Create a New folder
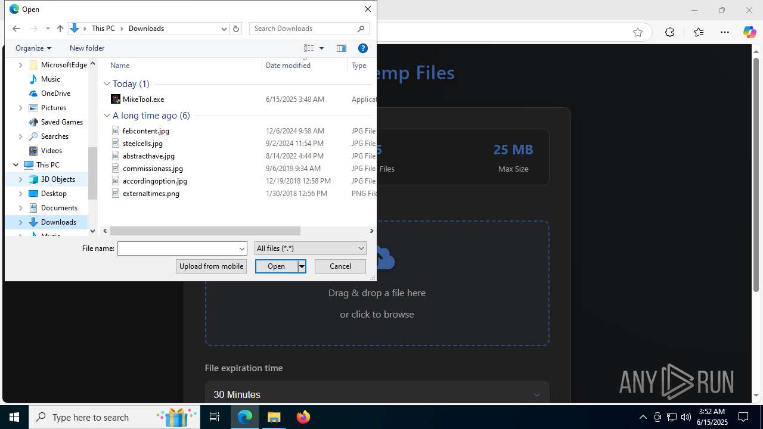This screenshot has width=763, height=429. click(x=87, y=48)
